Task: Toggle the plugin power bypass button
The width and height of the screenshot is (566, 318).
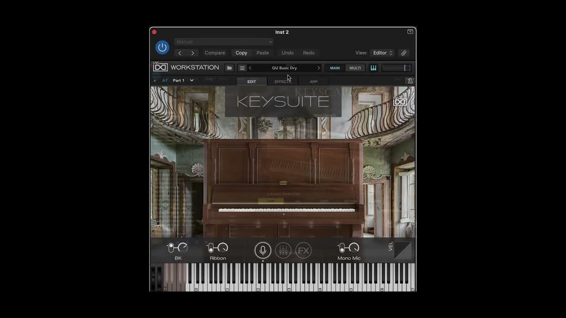Action: point(162,47)
